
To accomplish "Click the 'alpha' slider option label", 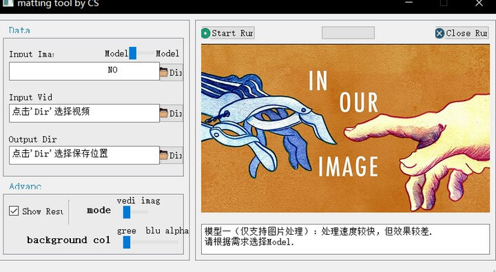I will click(177, 231).
